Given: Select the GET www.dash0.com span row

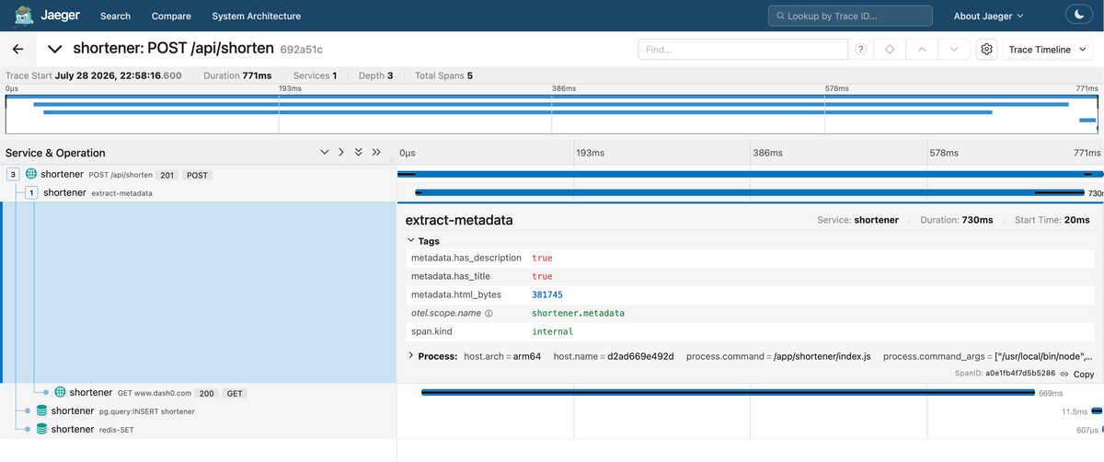Looking at the screenshot, I should pos(198,393).
